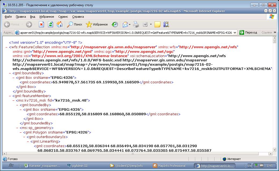Switch to pgAdmin III in the taskbar
279x171 pixels.
pos(77,166)
